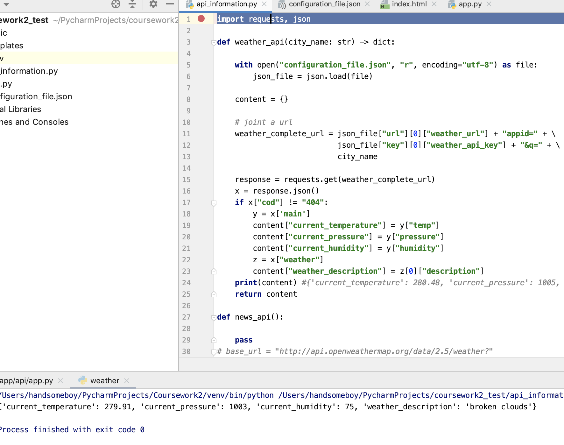Select the app/api/app.py run tab
This screenshot has width=564, height=445.
coord(26,381)
